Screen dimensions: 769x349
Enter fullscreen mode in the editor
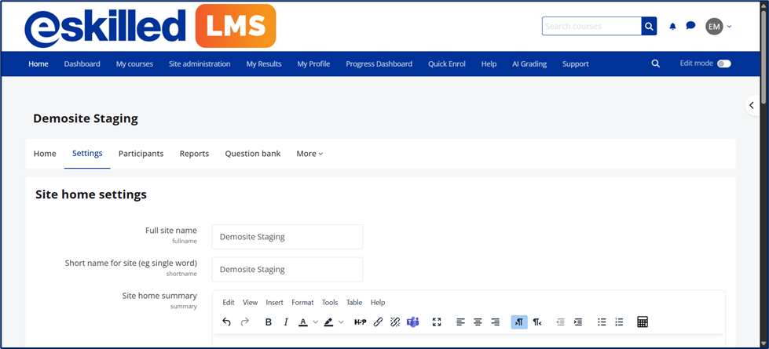437,322
